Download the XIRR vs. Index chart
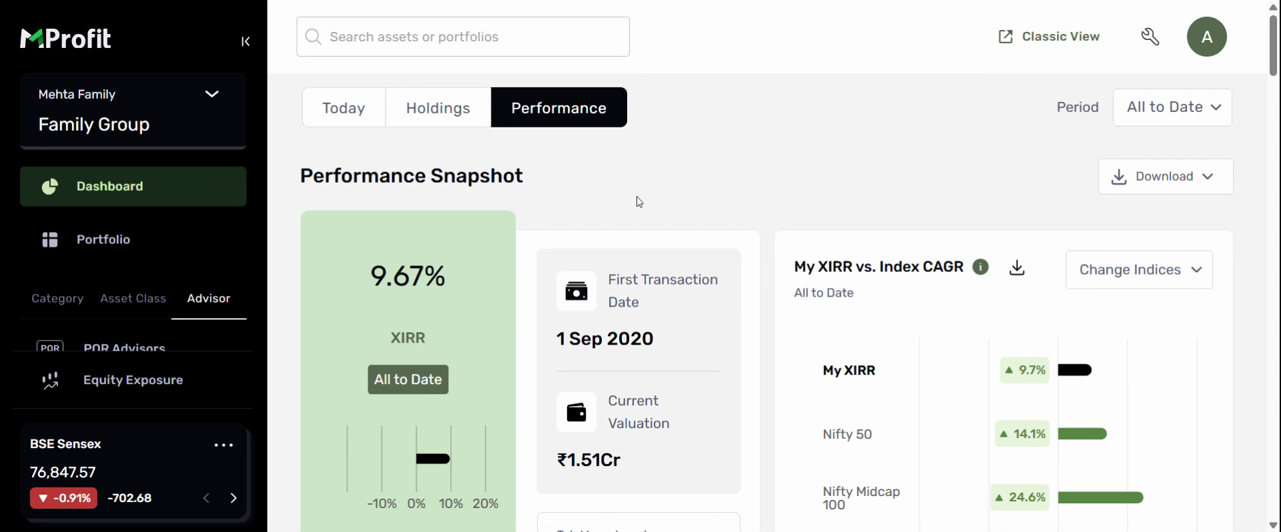Image resolution: width=1281 pixels, height=532 pixels. (1017, 268)
